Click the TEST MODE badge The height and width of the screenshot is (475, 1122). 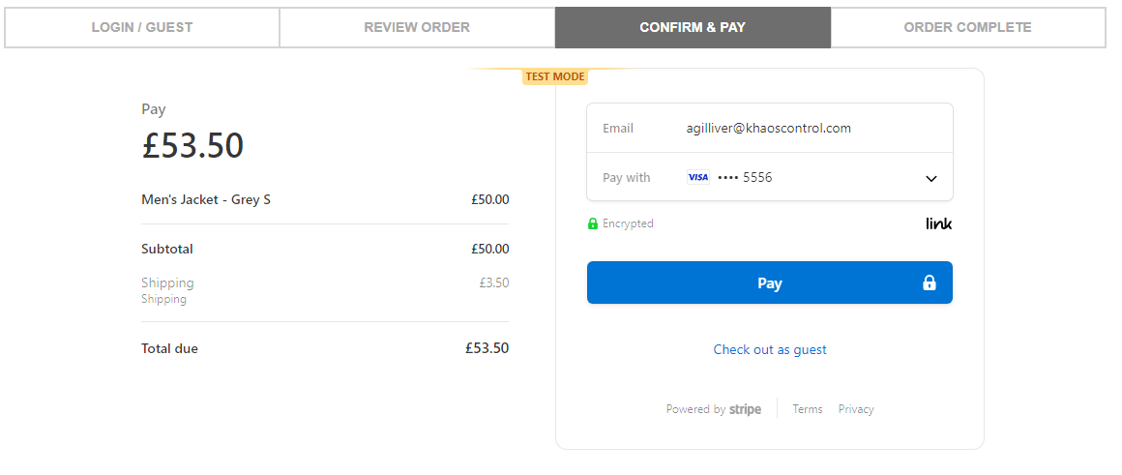point(554,76)
